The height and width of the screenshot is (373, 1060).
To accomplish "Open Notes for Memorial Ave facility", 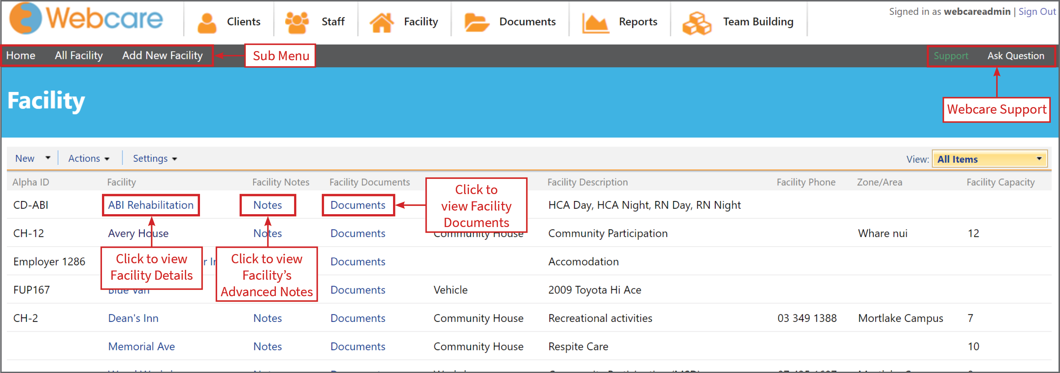I will [267, 346].
